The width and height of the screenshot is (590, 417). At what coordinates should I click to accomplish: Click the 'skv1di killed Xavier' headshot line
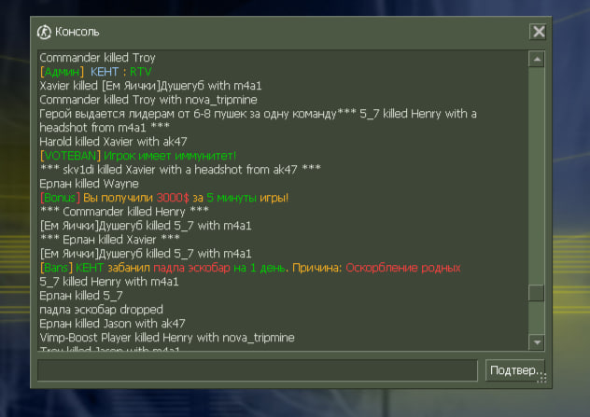(180, 170)
